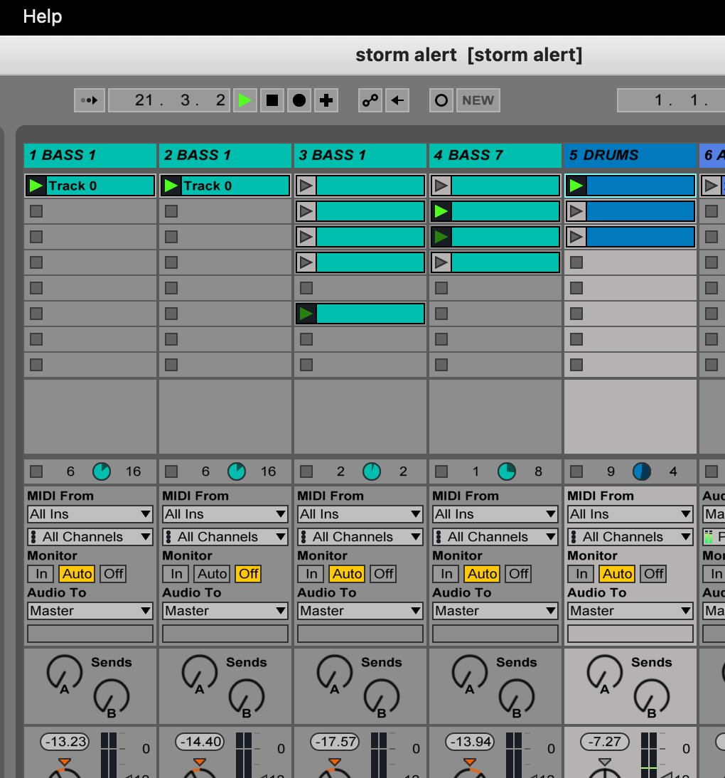Click Send A knob on 1 BASS 1

[65, 673]
